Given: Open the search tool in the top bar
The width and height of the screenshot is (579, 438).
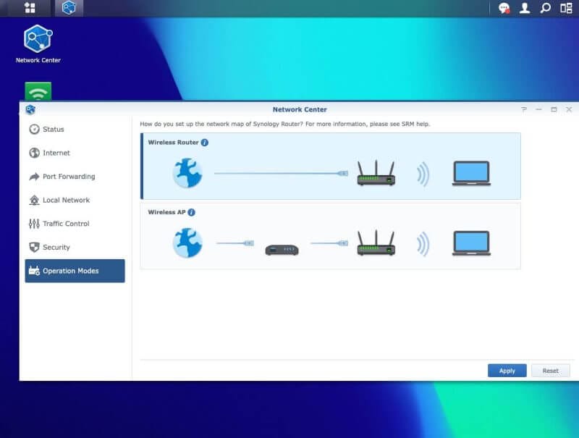Looking at the screenshot, I should pos(544,9).
